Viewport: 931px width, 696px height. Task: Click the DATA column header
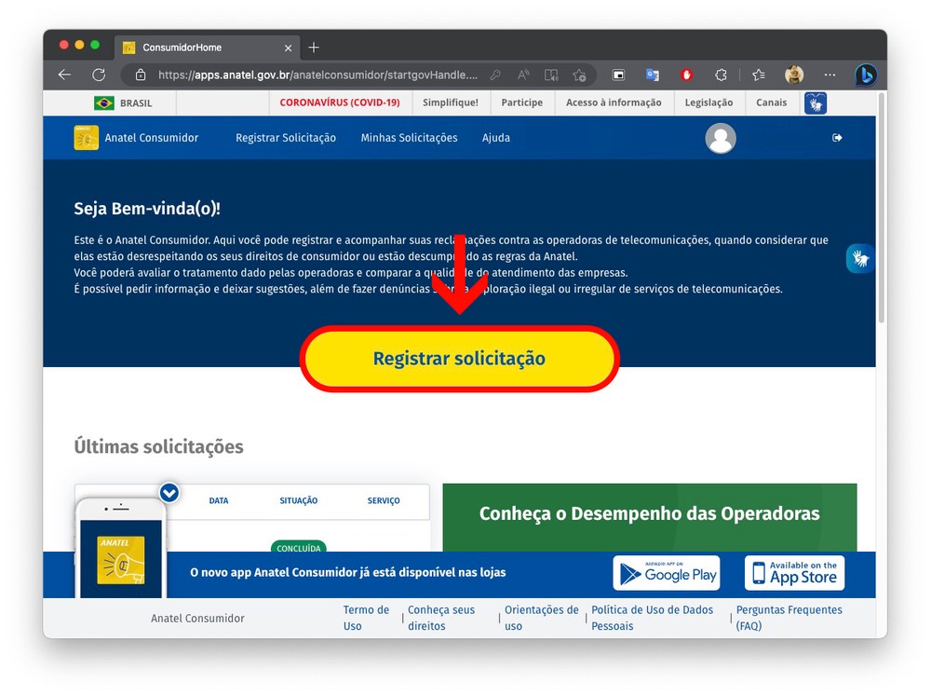click(x=219, y=501)
